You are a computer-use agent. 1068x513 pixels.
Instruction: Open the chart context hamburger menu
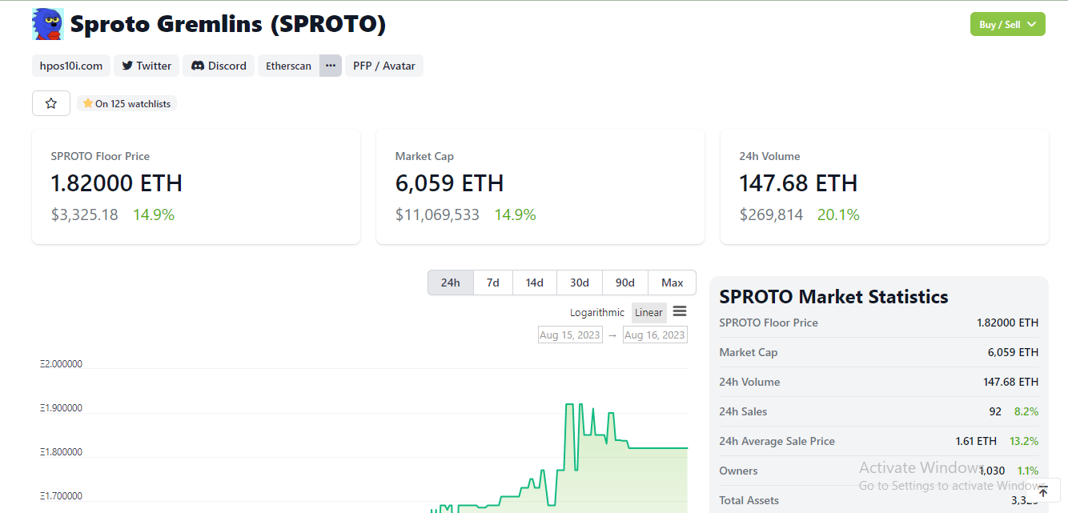(x=679, y=311)
